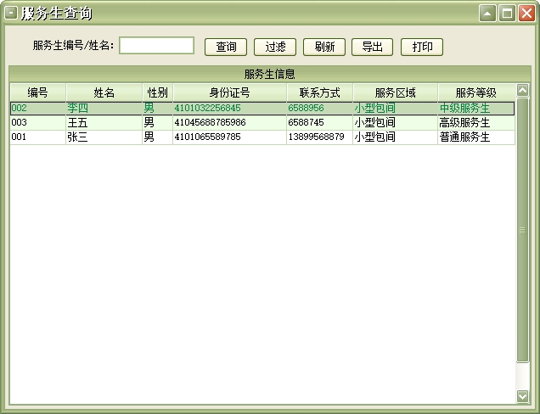Print the list via 打印 button
Screen dimensions: 540x414
pyautogui.click(x=422, y=48)
